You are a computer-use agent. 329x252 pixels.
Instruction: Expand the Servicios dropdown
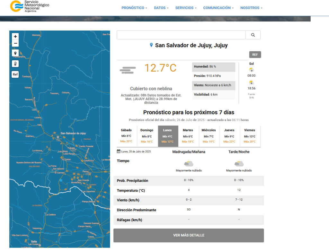point(186,8)
